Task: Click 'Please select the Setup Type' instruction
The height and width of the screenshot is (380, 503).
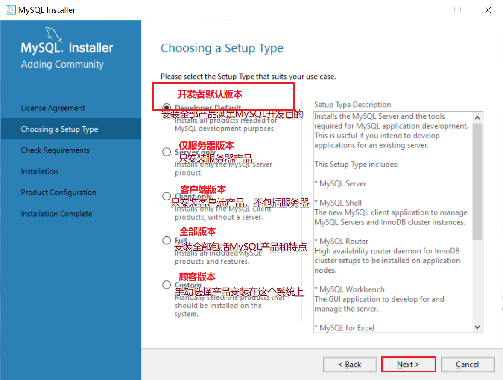Action: pos(248,77)
